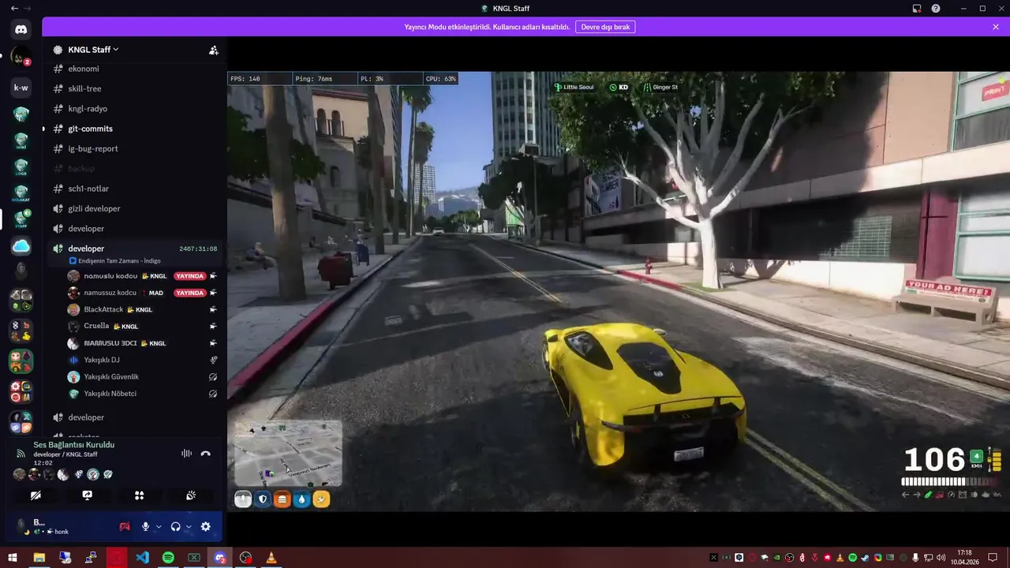
Task: Open Discord direct messages home icon
Action: pyautogui.click(x=21, y=30)
